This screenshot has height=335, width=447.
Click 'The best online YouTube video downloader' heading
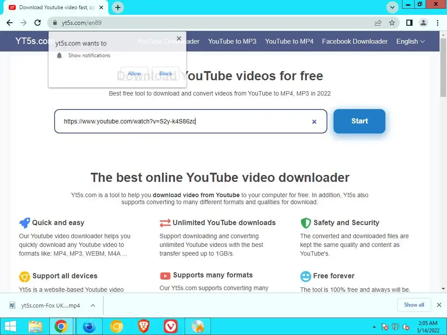[220, 177]
